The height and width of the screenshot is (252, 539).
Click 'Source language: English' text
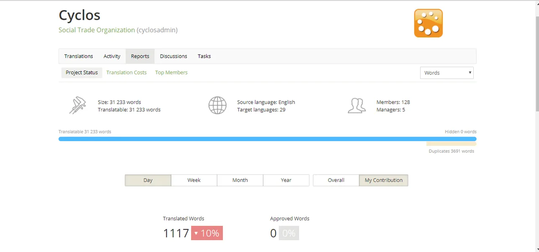[x=266, y=102]
